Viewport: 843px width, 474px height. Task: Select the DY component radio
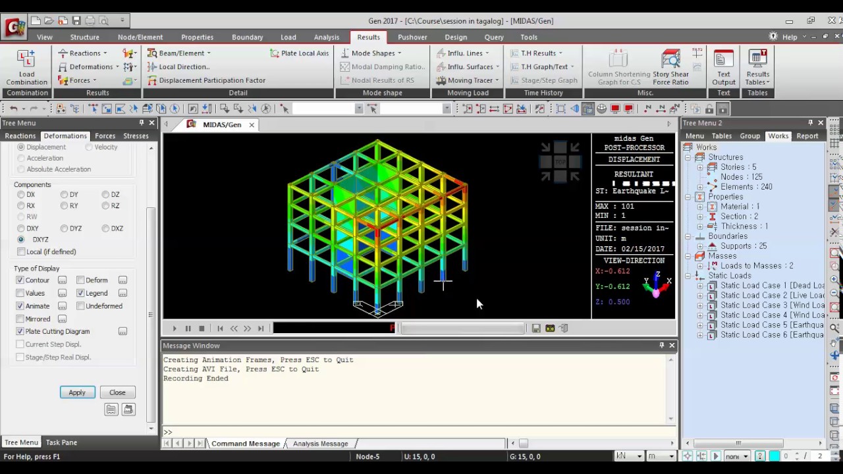tap(64, 194)
